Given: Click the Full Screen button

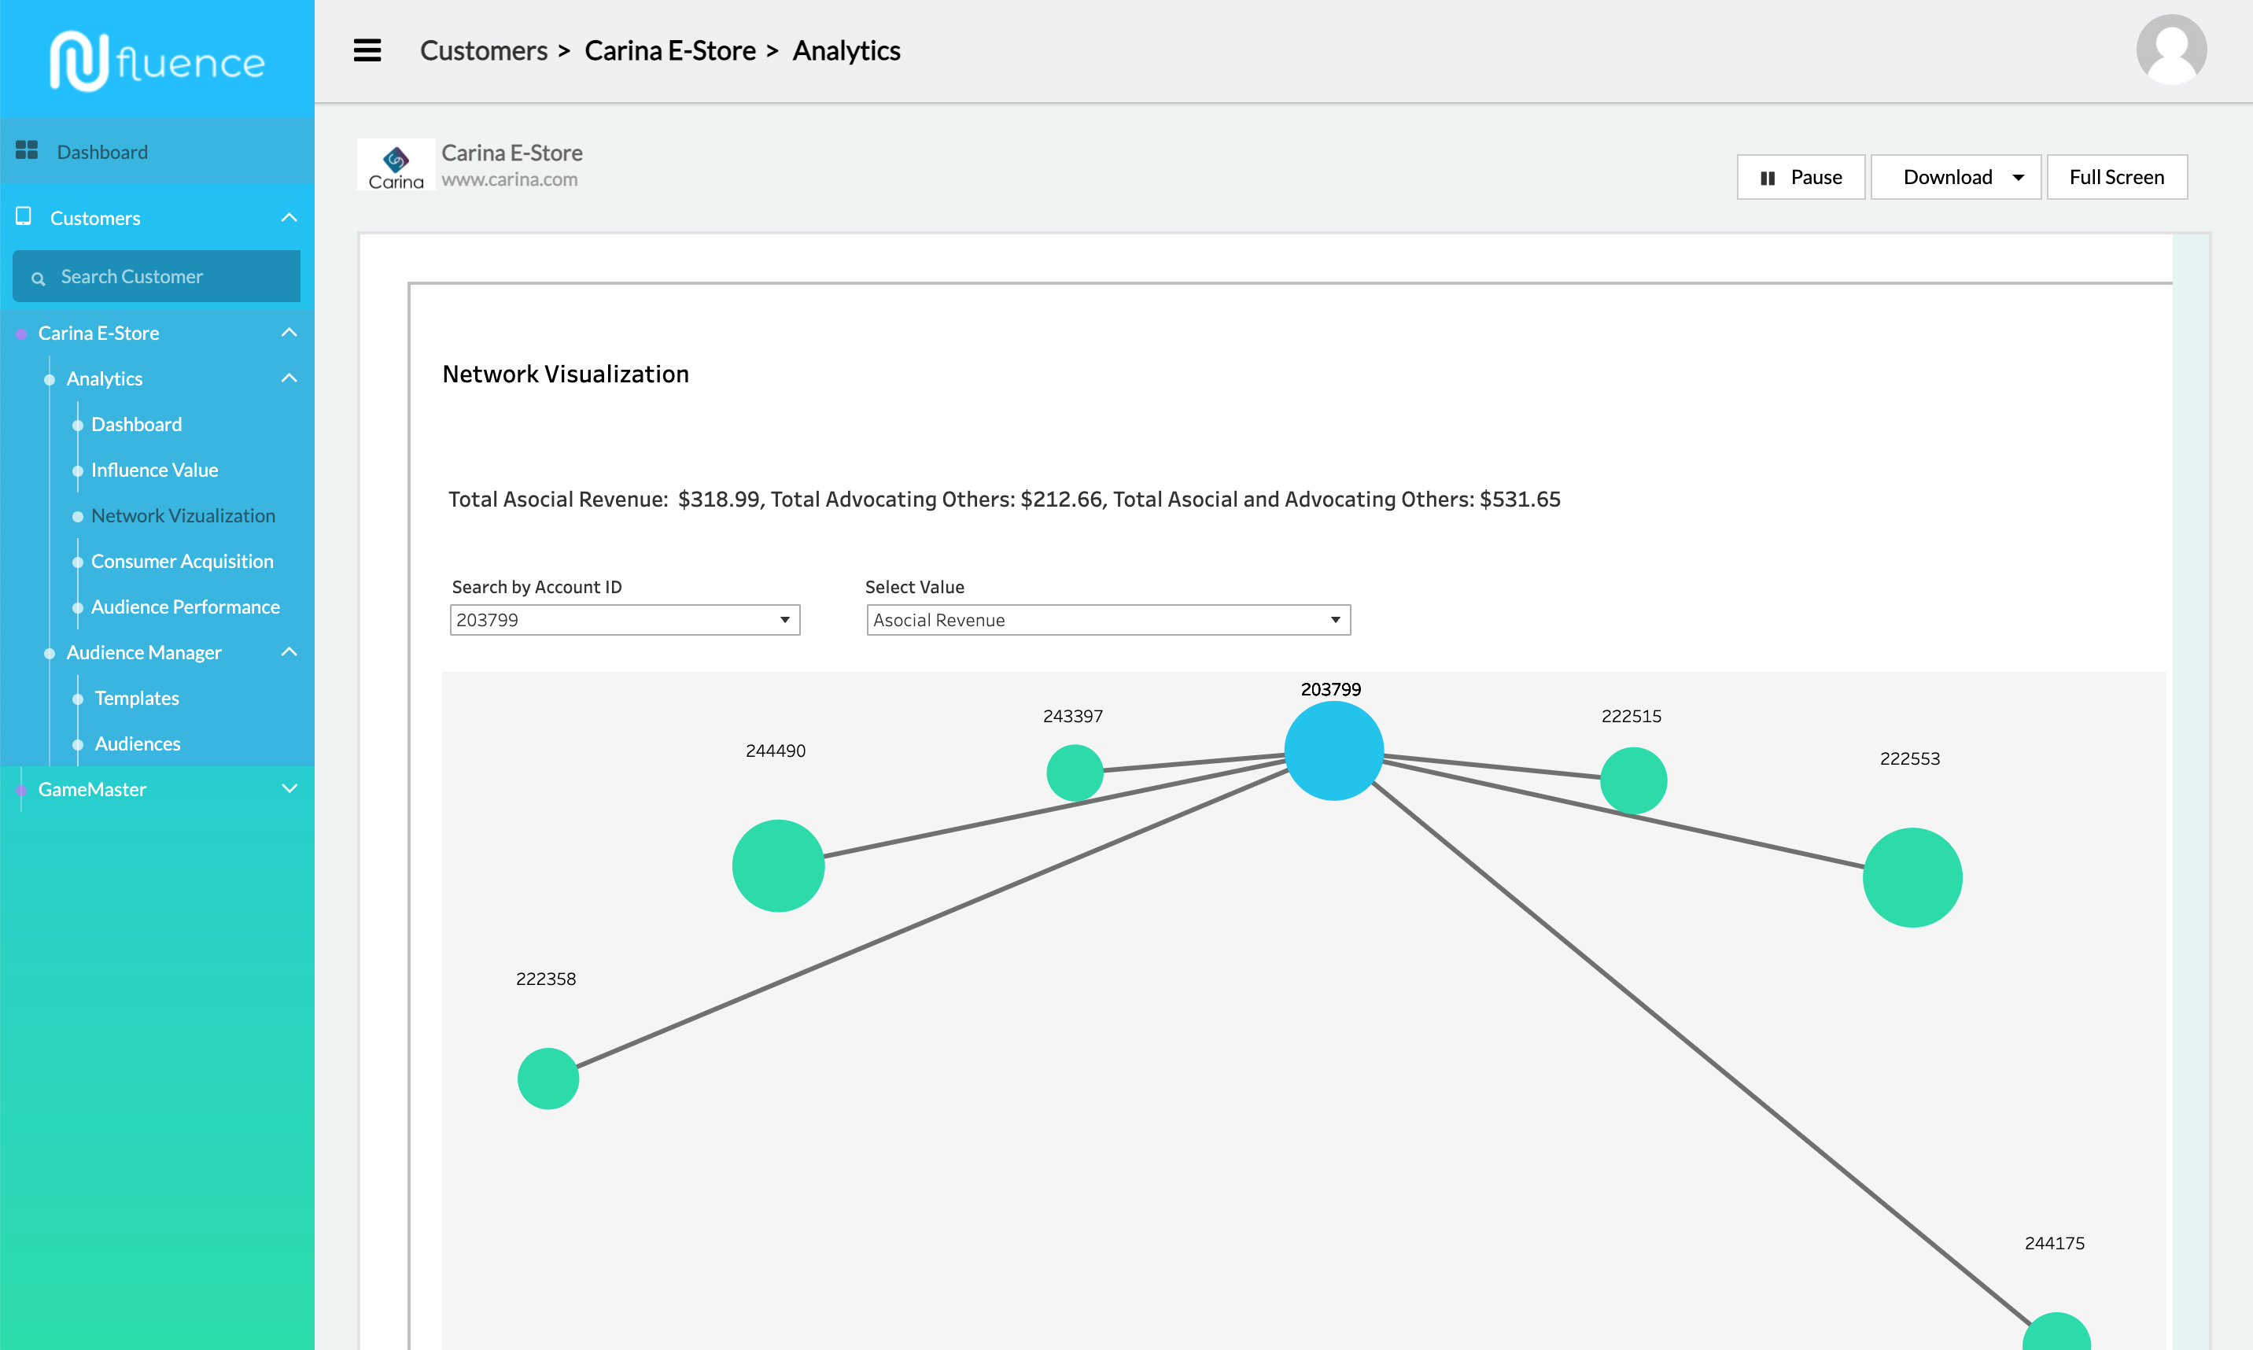Looking at the screenshot, I should pyautogui.click(x=2115, y=177).
